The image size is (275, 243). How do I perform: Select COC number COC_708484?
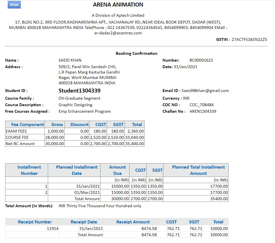coord(202,105)
